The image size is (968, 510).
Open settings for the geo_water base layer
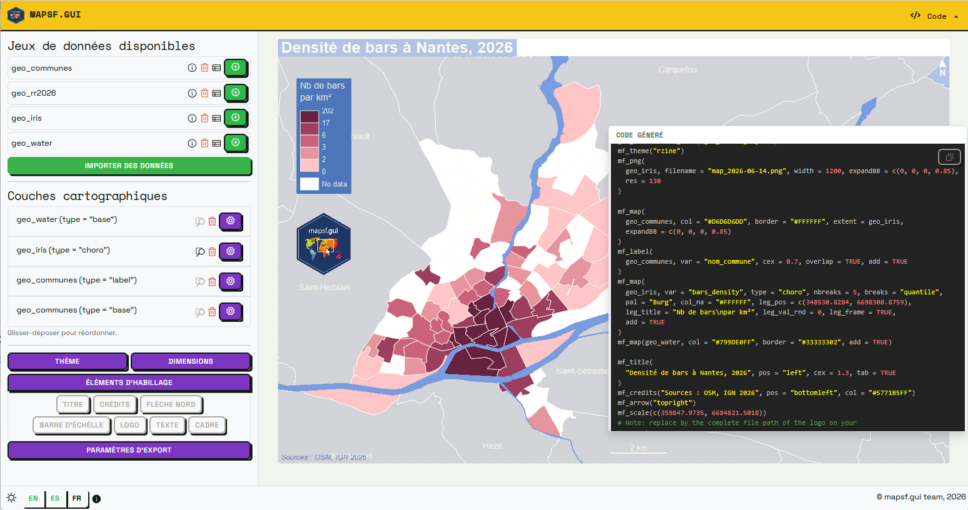[x=231, y=221]
